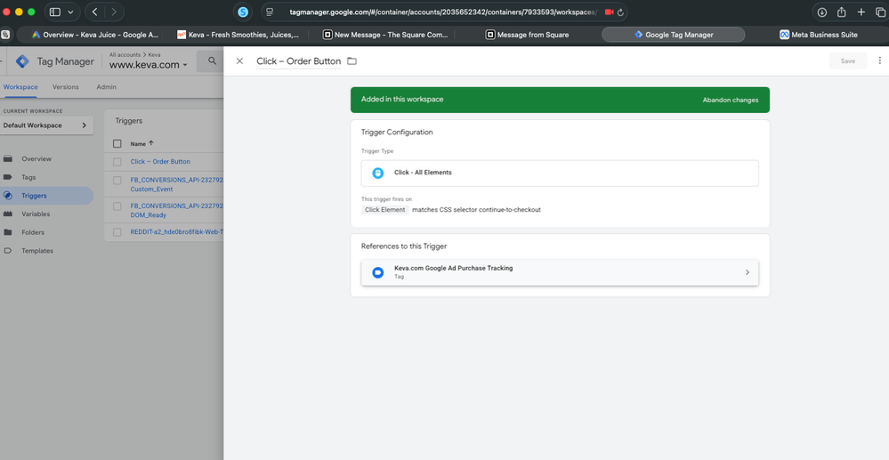The image size is (889, 460).
Task: Check the FB_CONVERSIONS_API Custom_Event row checkbox
Action: click(x=117, y=181)
